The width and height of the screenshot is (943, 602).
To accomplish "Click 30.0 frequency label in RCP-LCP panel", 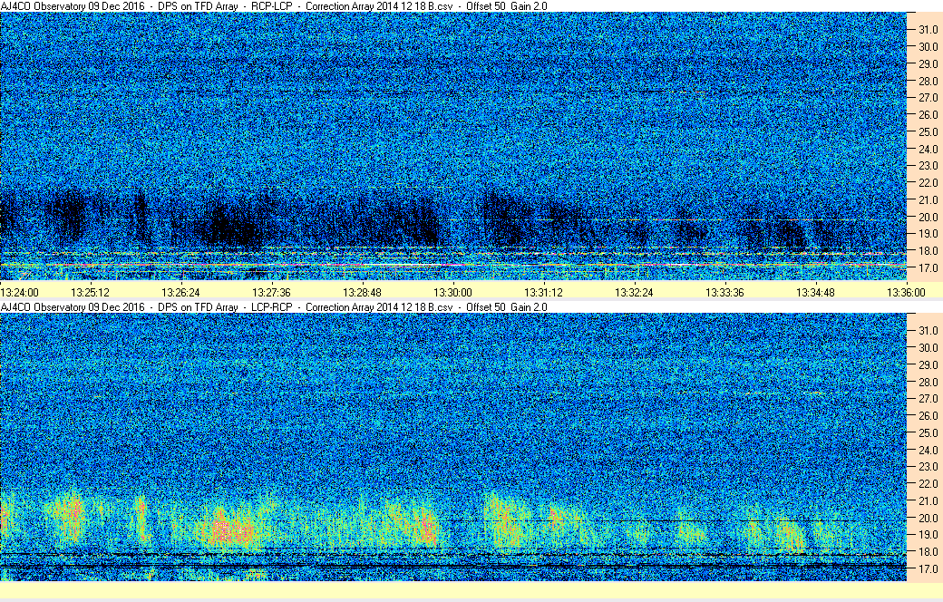I will coord(928,46).
